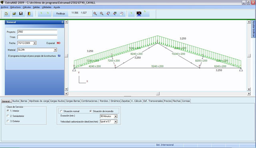
Task: Create a new file with the blank page icon
Action: (6, 14)
